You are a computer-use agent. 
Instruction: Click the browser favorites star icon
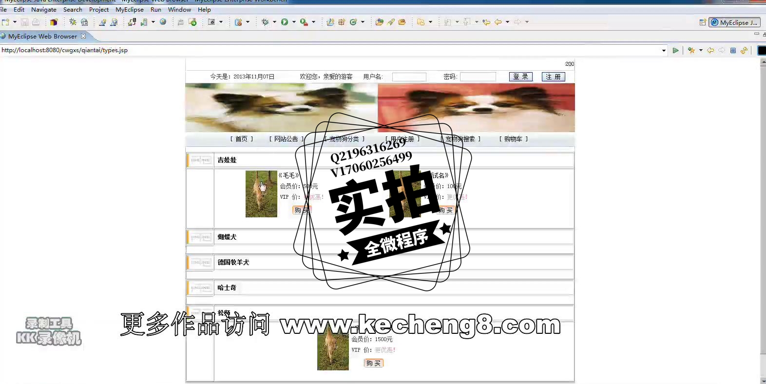tap(691, 50)
